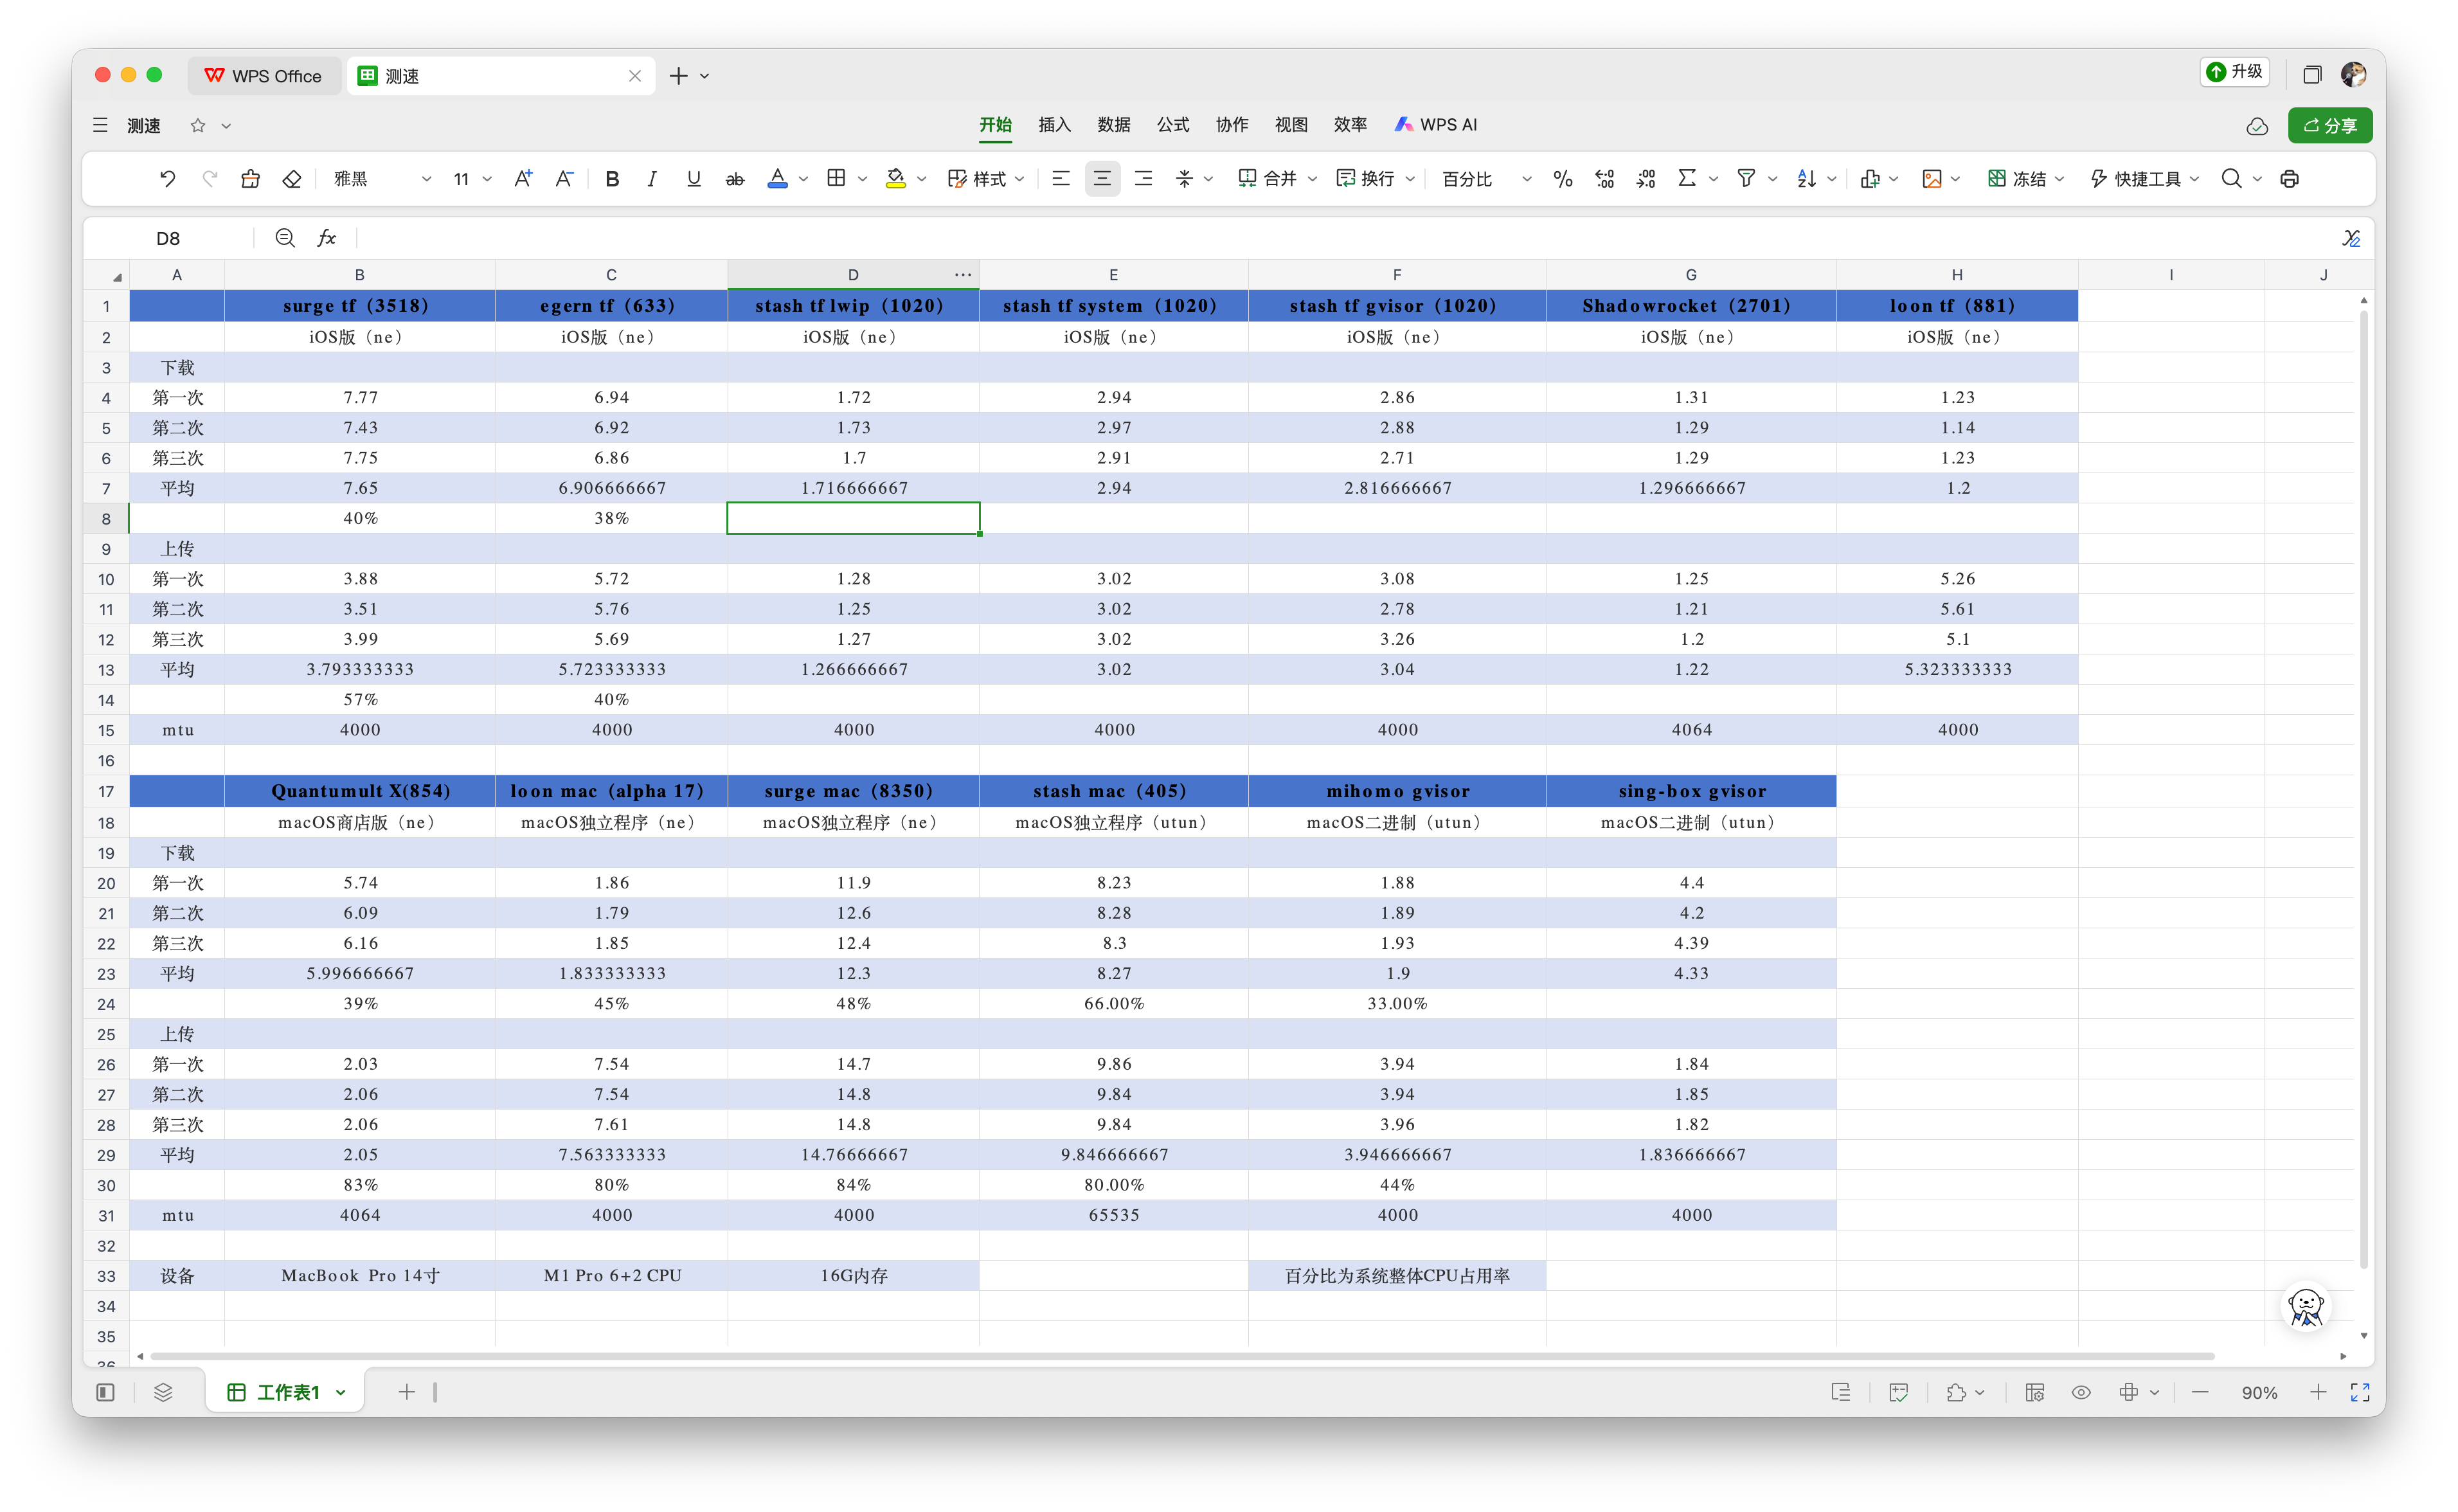The width and height of the screenshot is (2458, 1512).
Task: Toggle bold formatting
Action: click(x=612, y=178)
